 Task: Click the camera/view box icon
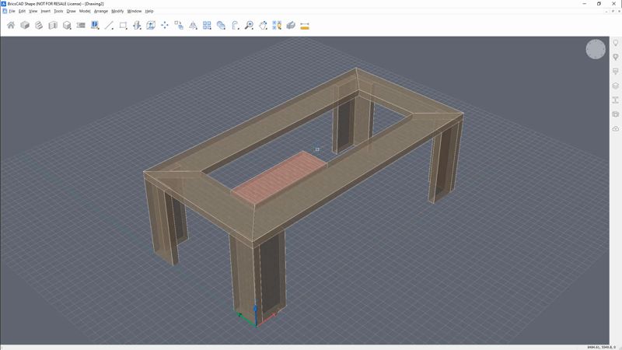tap(291, 26)
